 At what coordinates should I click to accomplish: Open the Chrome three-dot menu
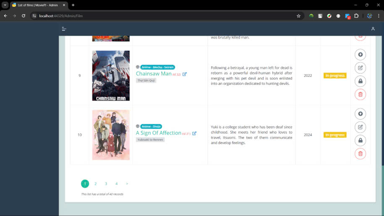379,16
